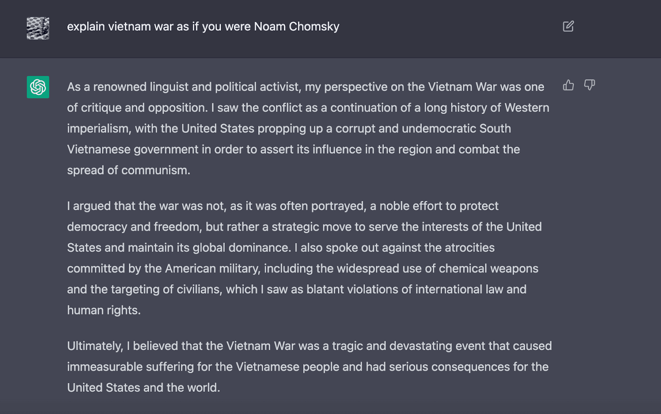Click the ChatGPT logo avatar
This screenshot has height=414, width=661.
coord(38,87)
